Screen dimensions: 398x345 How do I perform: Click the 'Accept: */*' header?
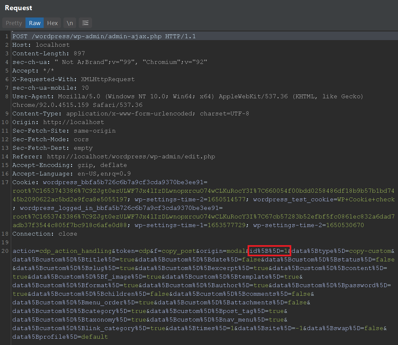[33, 71]
